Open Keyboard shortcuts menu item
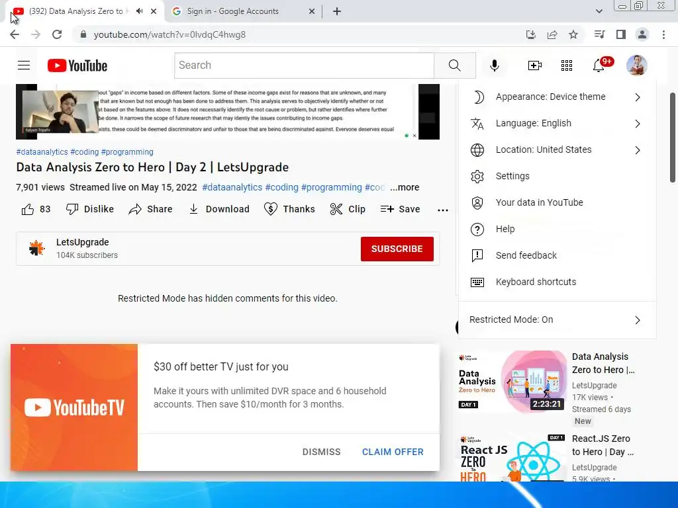The width and height of the screenshot is (678, 508). click(x=557, y=282)
